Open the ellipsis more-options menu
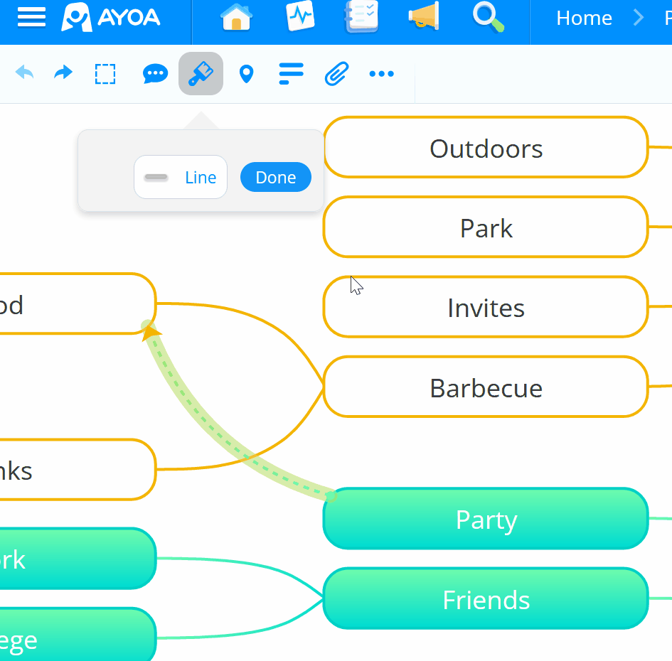Viewport: 672px width, 661px height. coord(382,73)
